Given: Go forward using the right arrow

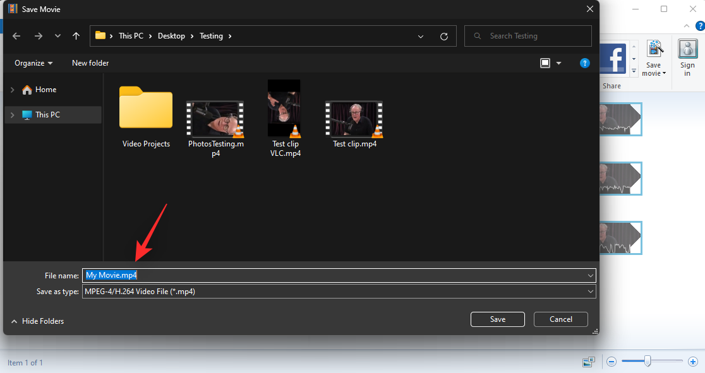Looking at the screenshot, I should tap(39, 36).
